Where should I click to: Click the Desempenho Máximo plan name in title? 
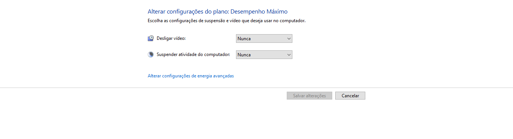pos(259,12)
